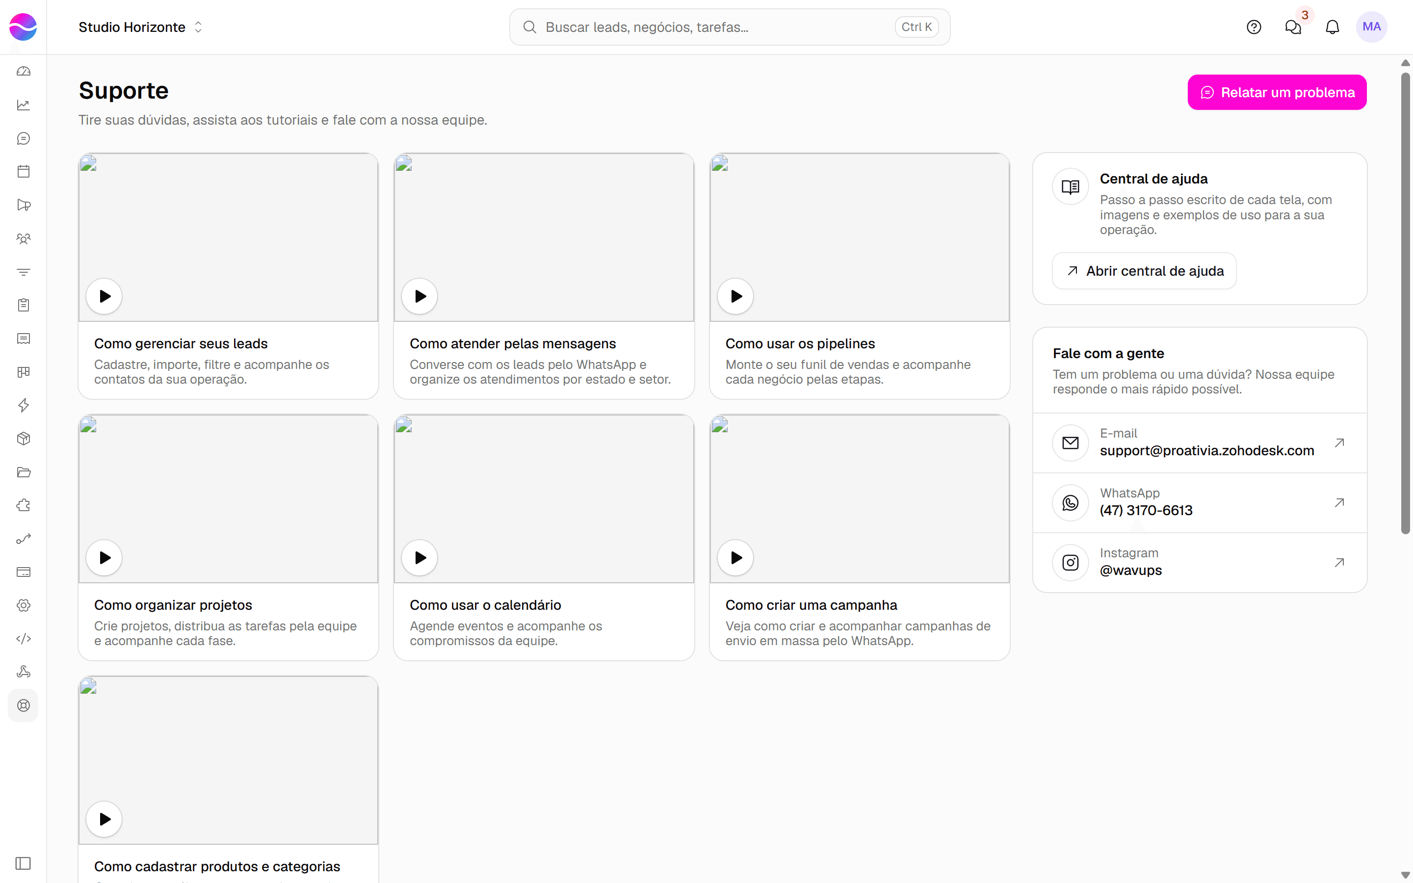Click the vertical page scrollbar thumb
This screenshot has height=883, width=1413.
tap(1406, 303)
